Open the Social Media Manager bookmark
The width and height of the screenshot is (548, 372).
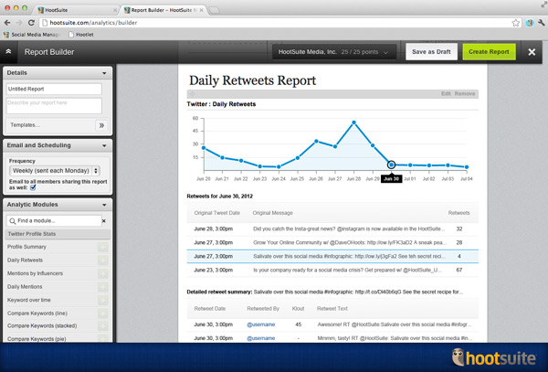[31, 35]
